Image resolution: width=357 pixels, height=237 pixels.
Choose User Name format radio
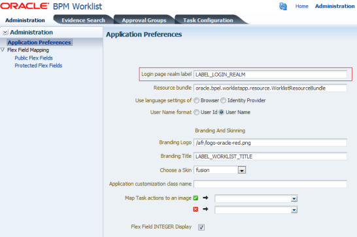point(221,112)
